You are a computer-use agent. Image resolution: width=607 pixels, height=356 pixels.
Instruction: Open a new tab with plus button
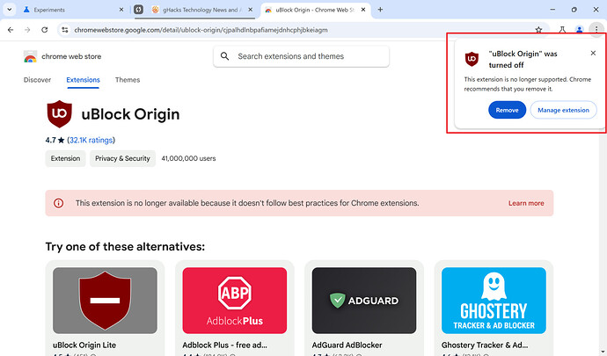[x=380, y=9]
